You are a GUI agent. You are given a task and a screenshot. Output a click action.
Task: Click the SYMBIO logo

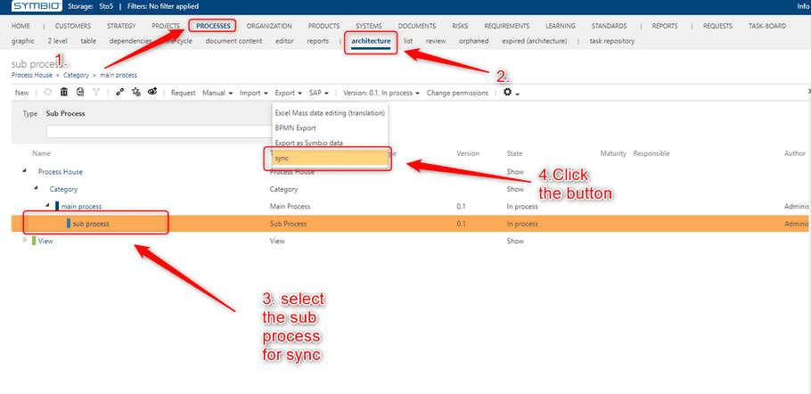37,6
